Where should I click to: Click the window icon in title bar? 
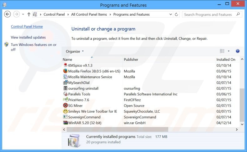tap(5, 5)
